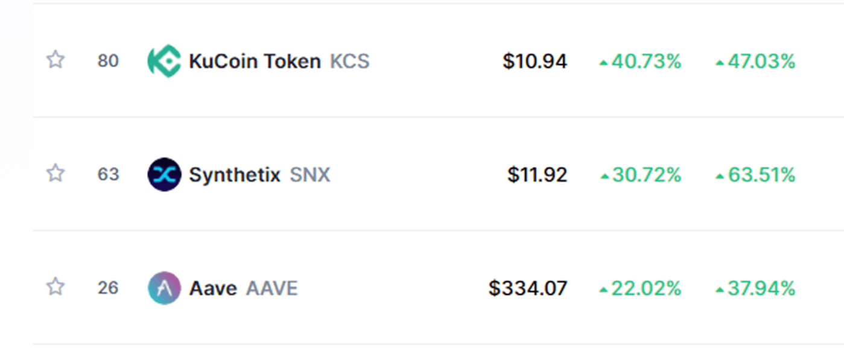Viewport: 844px width, 359px height.
Task: Open the KuCoin Token coin page
Action: click(255, 61)
